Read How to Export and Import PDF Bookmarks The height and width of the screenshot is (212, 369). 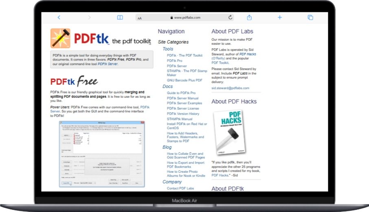click(185, 165)
